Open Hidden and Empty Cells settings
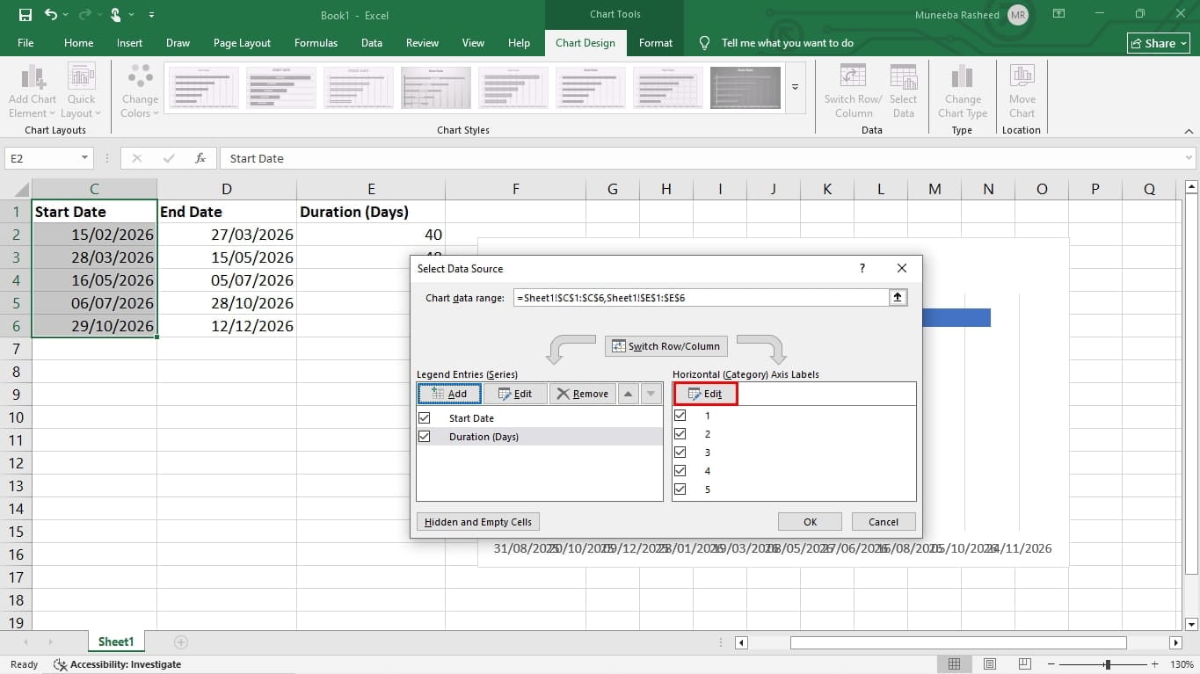The image size is (1200, 674). pos(478,522)
